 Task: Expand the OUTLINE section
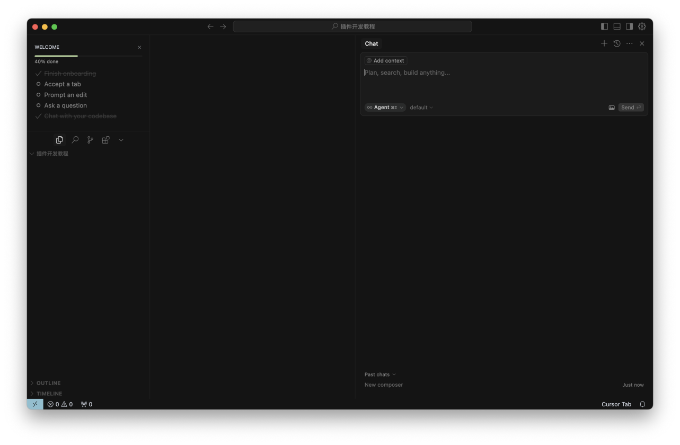[x=48, y=383]
